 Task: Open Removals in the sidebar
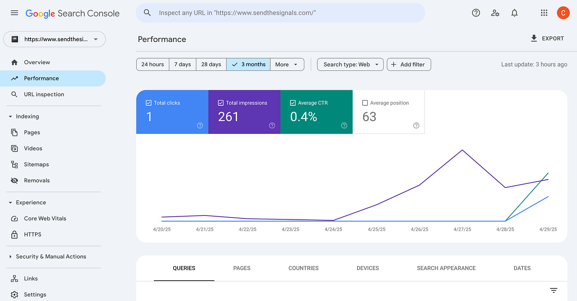click(x=53, y=180)
